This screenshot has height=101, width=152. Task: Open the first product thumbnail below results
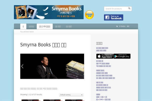point(31,100)
